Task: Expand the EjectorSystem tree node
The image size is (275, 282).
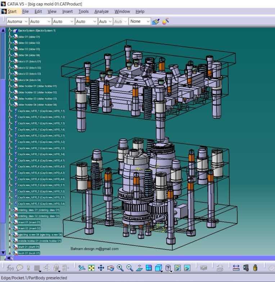Action: [x=10, y=31]
